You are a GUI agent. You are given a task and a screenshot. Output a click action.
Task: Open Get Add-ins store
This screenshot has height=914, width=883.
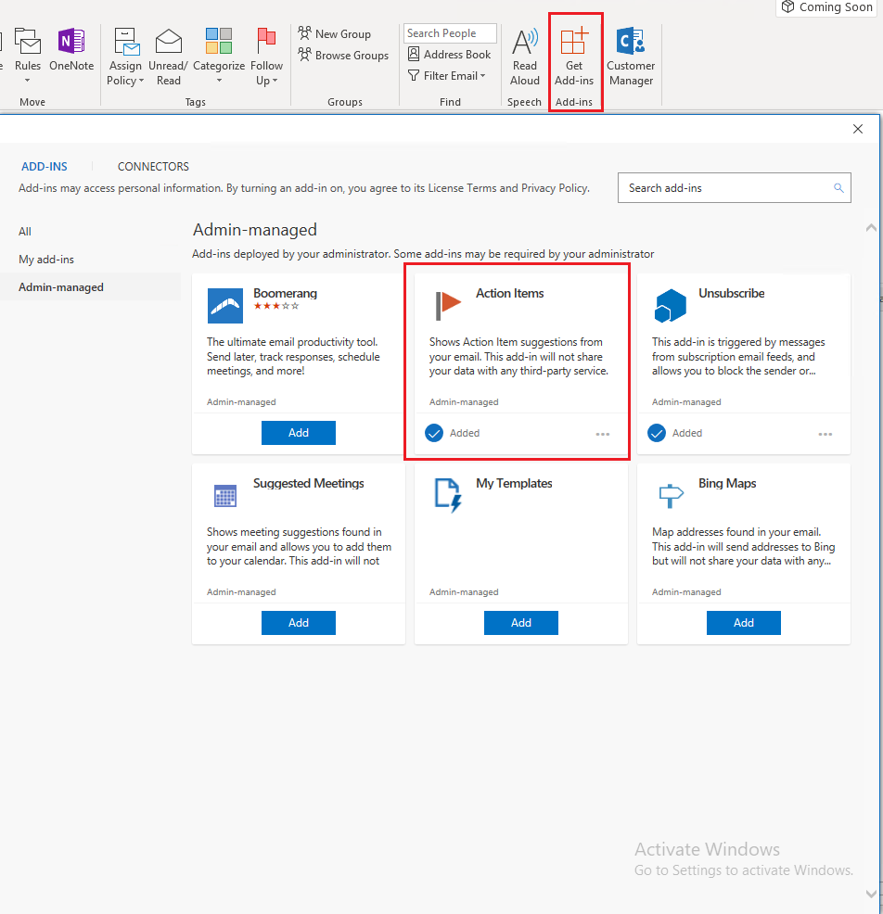(574, 57)
